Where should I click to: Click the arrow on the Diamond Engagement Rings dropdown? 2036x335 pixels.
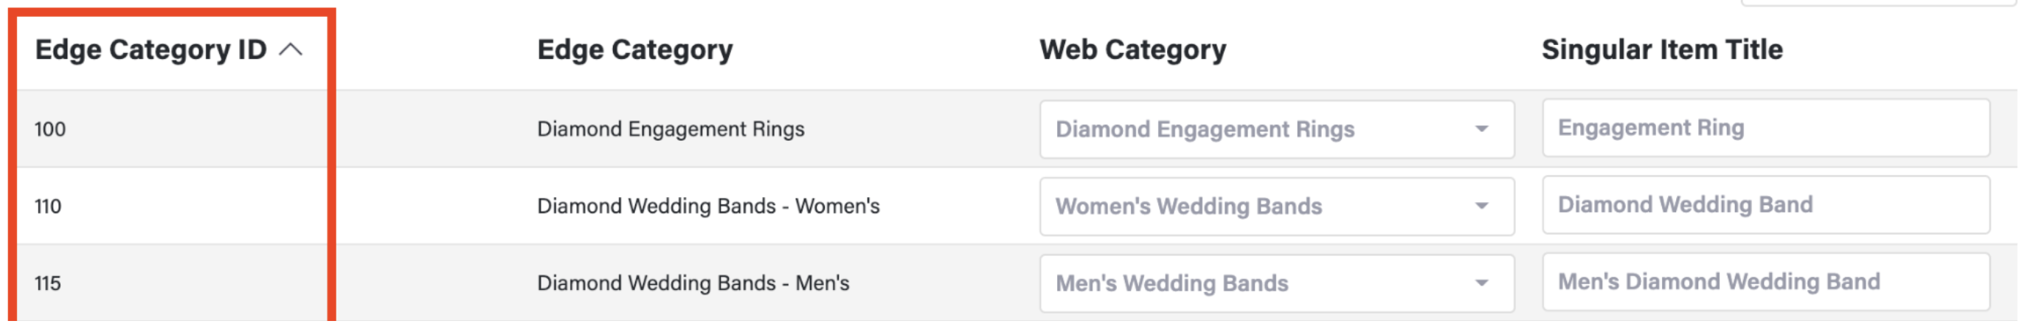[1481, 129]
